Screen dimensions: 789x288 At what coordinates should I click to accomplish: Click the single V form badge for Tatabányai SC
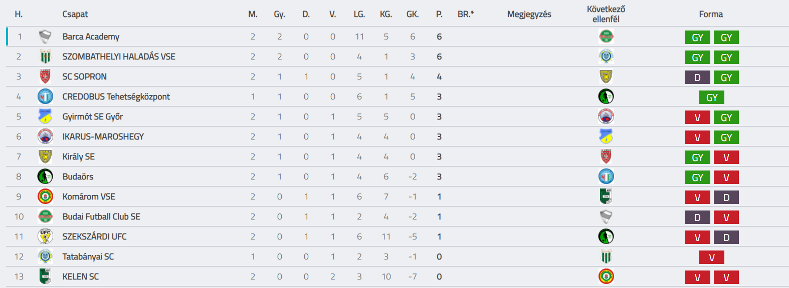712,257
